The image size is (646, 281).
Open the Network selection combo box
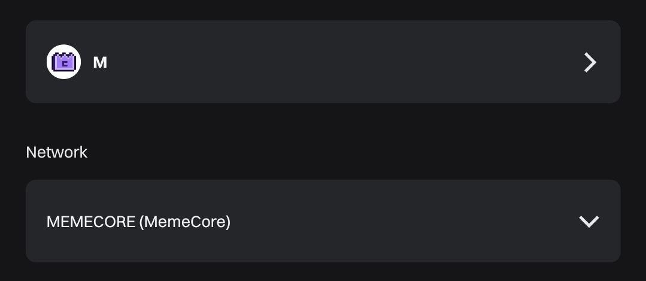pos(323,221)
